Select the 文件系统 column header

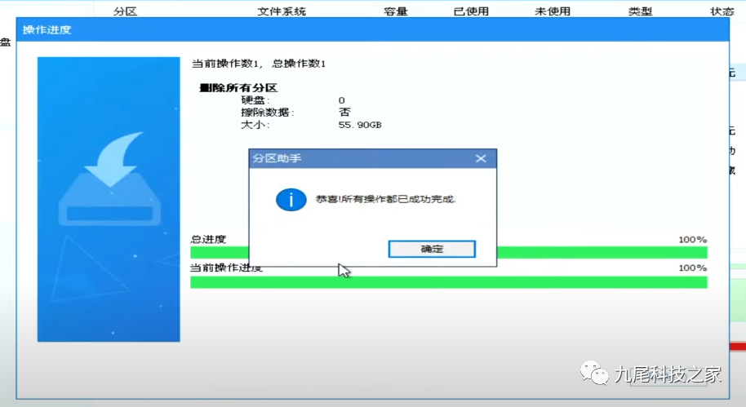tap(282, 12)
